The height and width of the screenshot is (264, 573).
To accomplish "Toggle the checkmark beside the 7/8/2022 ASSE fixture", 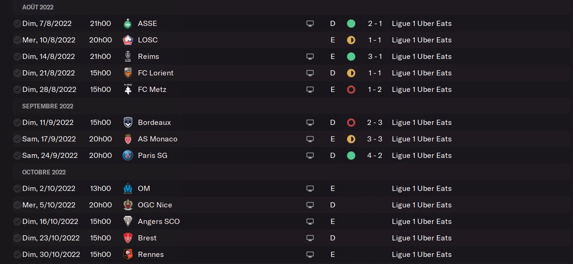I will [x=17, y=24].
